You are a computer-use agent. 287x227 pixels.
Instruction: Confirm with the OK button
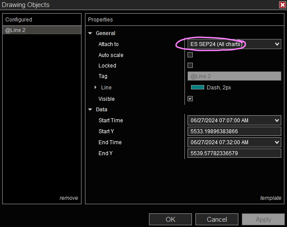[170, 219]
